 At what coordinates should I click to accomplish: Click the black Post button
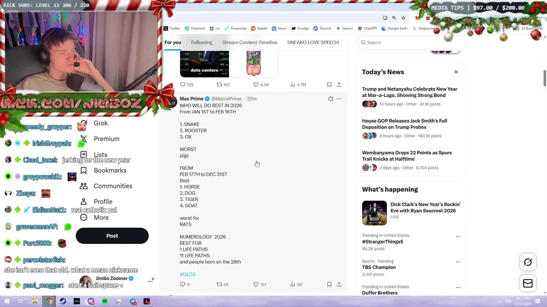(112, 236)
